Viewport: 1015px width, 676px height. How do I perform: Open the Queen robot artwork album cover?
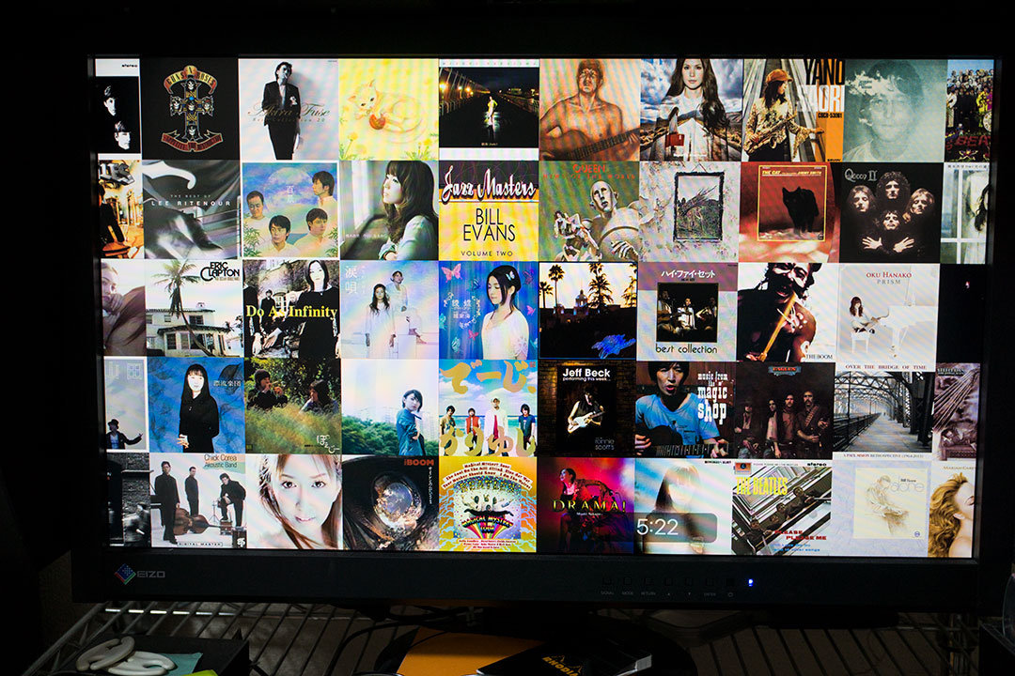pos(589,211)
